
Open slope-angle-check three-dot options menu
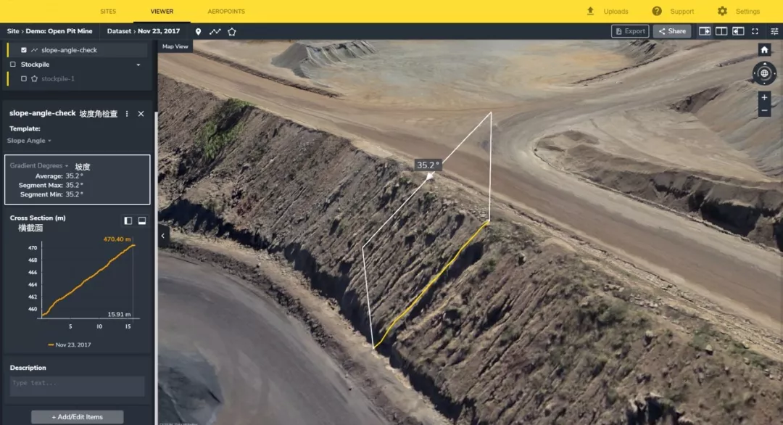point(127,114)
